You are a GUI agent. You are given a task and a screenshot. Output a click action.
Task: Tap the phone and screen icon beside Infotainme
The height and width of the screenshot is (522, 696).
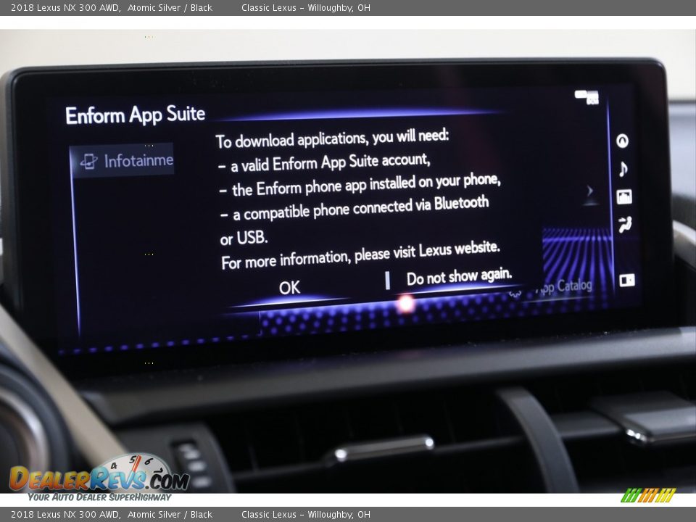[x=88, y=162]
